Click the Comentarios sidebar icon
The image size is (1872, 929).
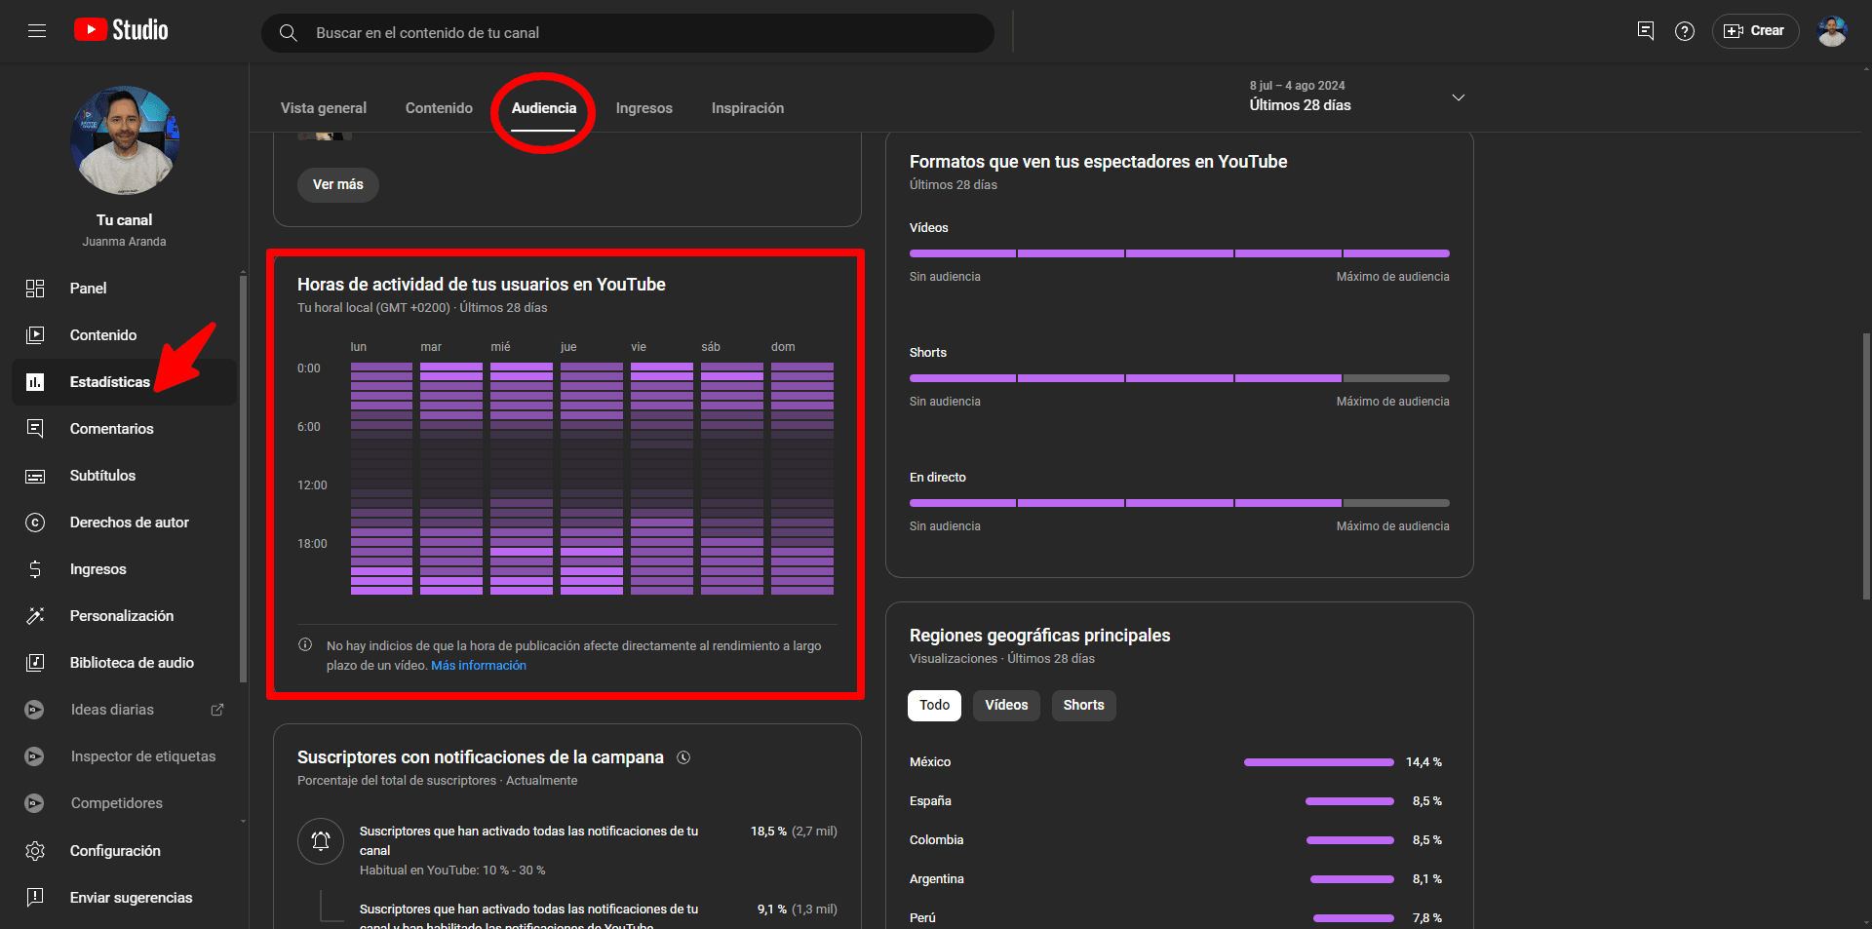pos(35,429)
